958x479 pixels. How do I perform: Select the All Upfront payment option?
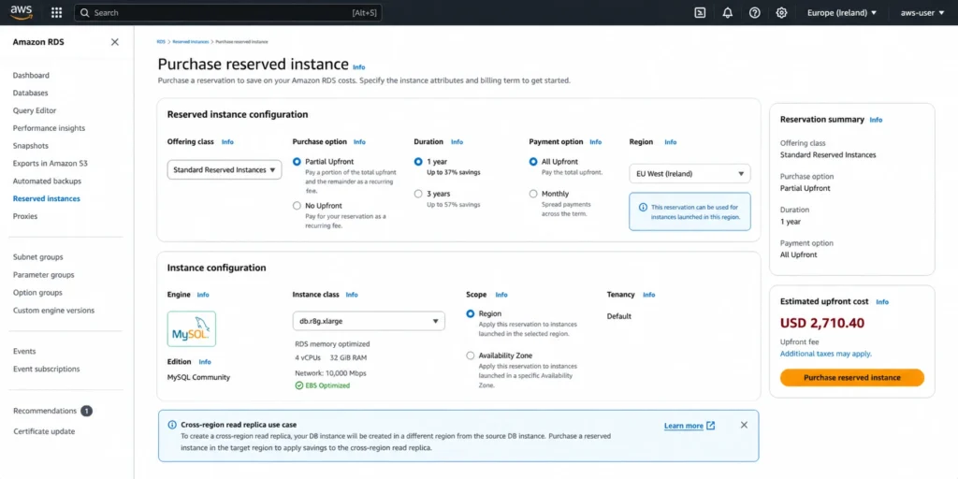coord(533,162)
